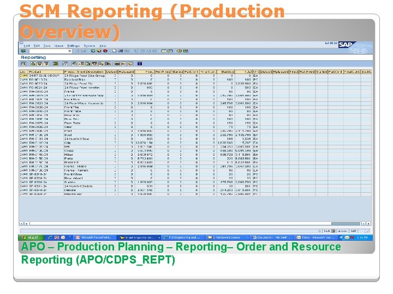Select the 'Finished Bike' description cell
Viewport: 393px width, 294px height.
tap(85, 79)
